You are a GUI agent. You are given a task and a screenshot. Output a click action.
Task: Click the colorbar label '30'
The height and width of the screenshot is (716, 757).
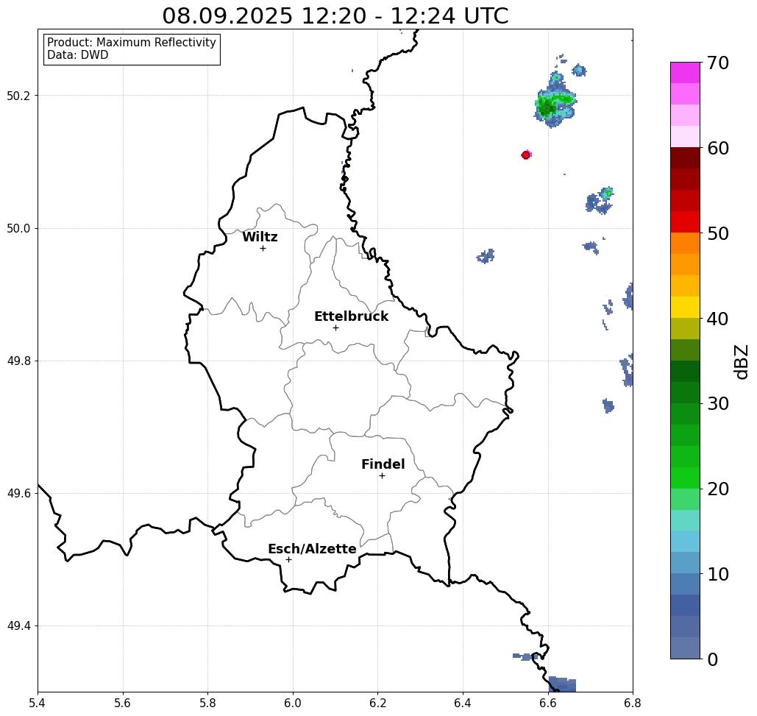point(718,404)
